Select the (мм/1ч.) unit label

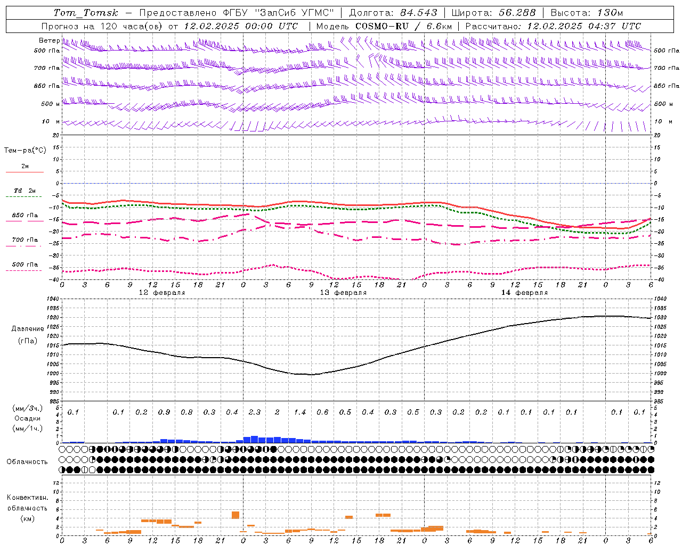pos(27,428)
